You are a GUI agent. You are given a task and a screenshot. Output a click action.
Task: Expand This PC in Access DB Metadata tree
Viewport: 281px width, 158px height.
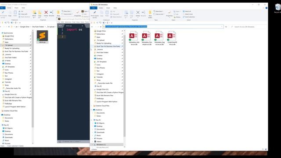pos(92,120)
